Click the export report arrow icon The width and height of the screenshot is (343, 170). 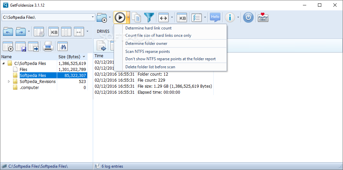(33, 47)
